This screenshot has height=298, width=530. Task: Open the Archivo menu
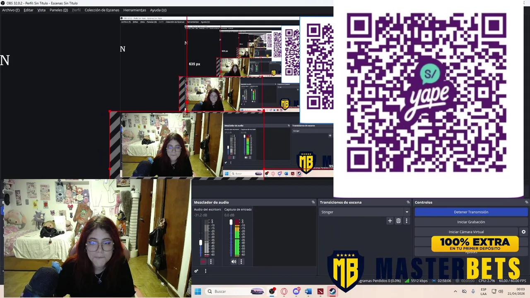(11, 10)
